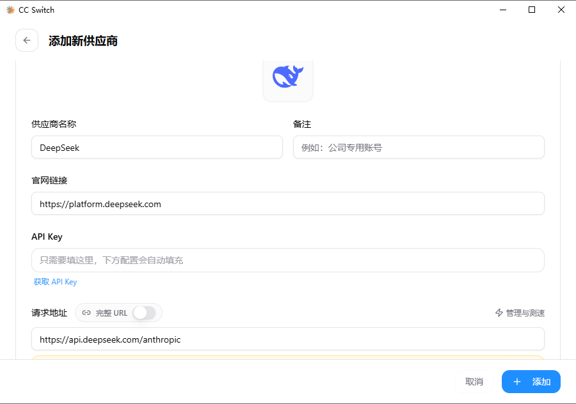The width and height of the screenshot is (576, 404).
Task: Click the link chain icon beside 完整 URL
Action: pyautogui.click(x=86, y=313)
